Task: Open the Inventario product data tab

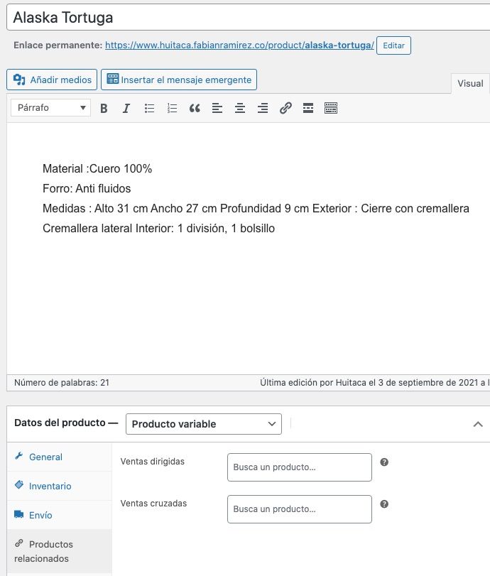Action: (x=59, y=486)
